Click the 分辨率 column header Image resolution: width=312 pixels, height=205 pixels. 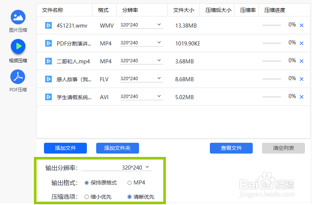[x=130, y=10]
